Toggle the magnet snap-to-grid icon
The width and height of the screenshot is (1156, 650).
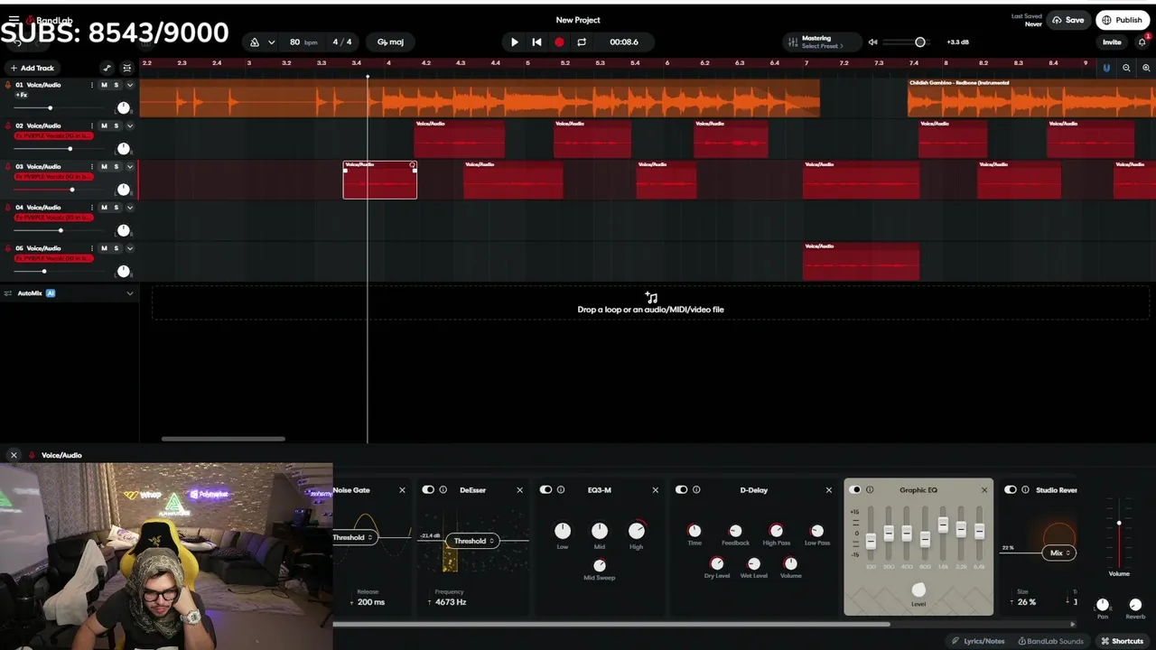[1106, 68]
